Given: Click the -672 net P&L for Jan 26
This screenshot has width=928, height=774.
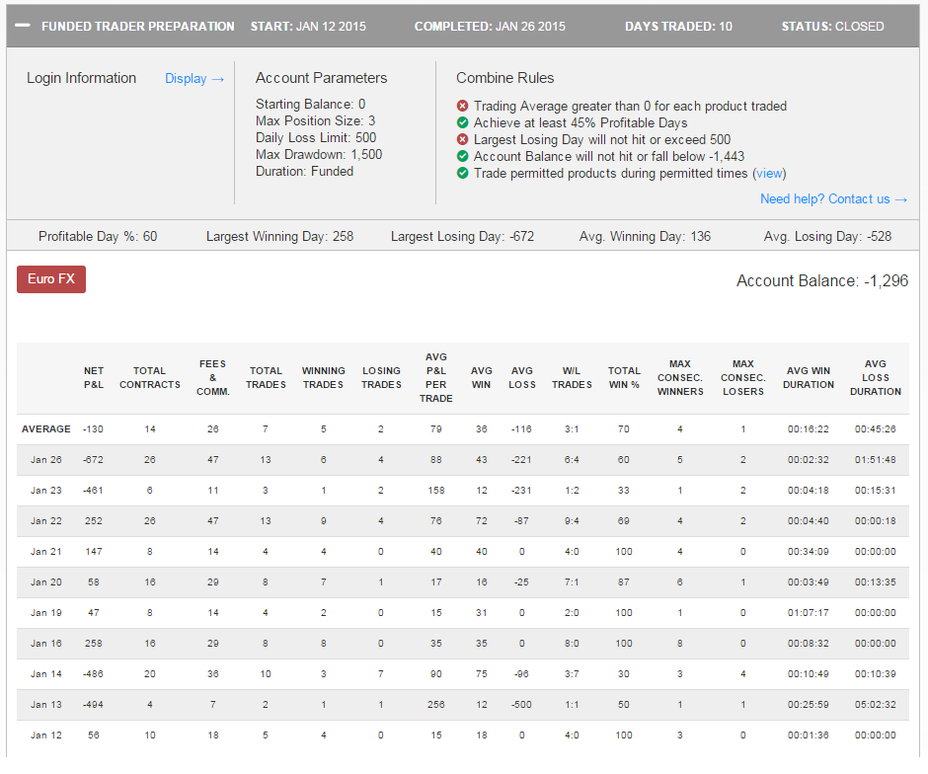Looking at the screenshot, I should click(93, 460).
